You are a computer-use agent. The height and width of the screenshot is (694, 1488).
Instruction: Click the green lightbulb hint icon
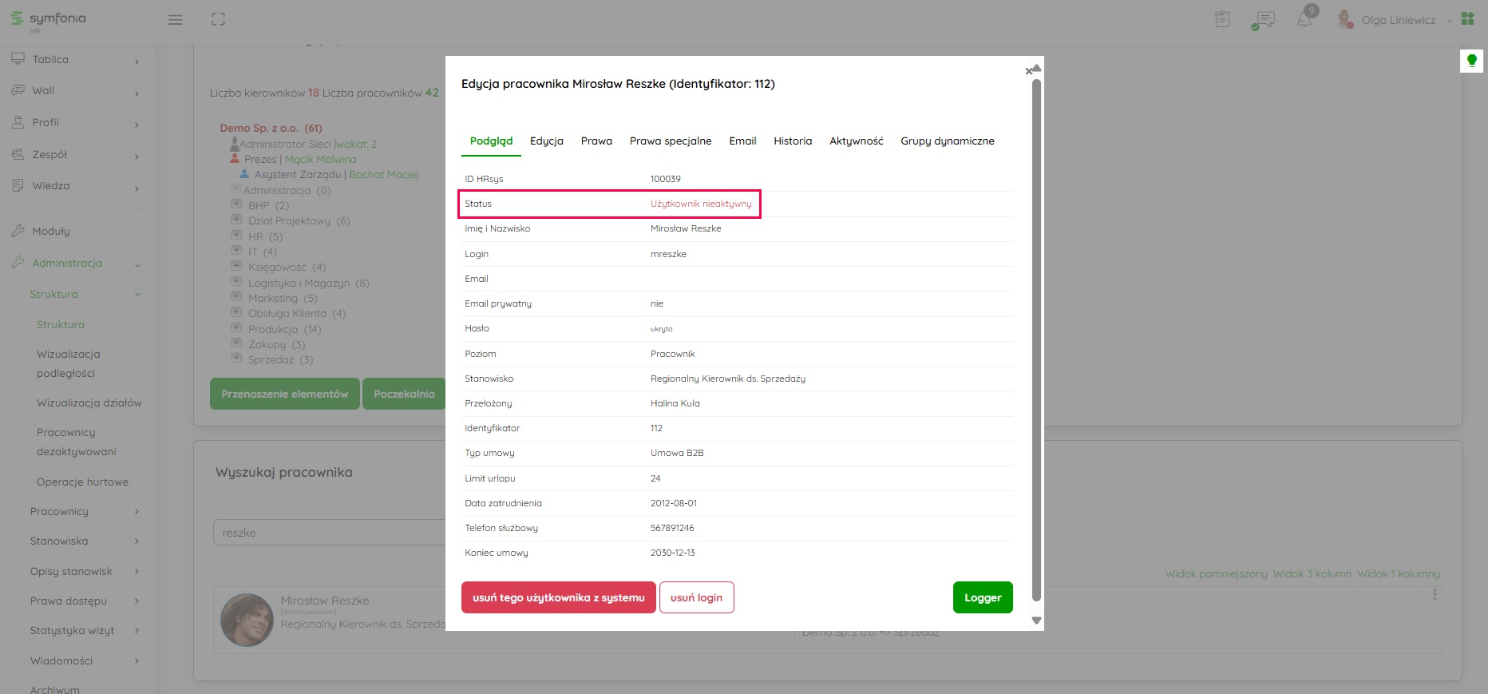coord(1471,61)
